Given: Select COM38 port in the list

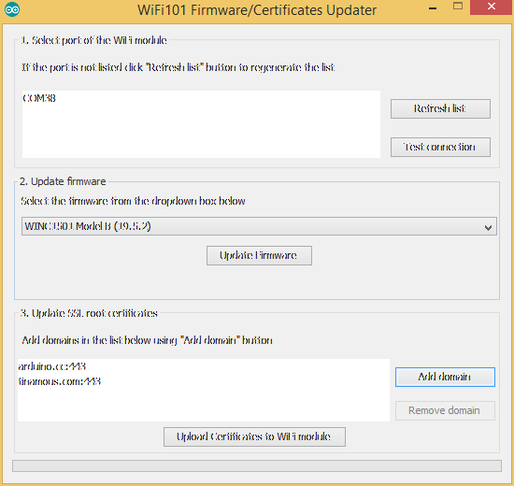Looking at the screenshot, I should pyautogui.click(x=39, y=98).
